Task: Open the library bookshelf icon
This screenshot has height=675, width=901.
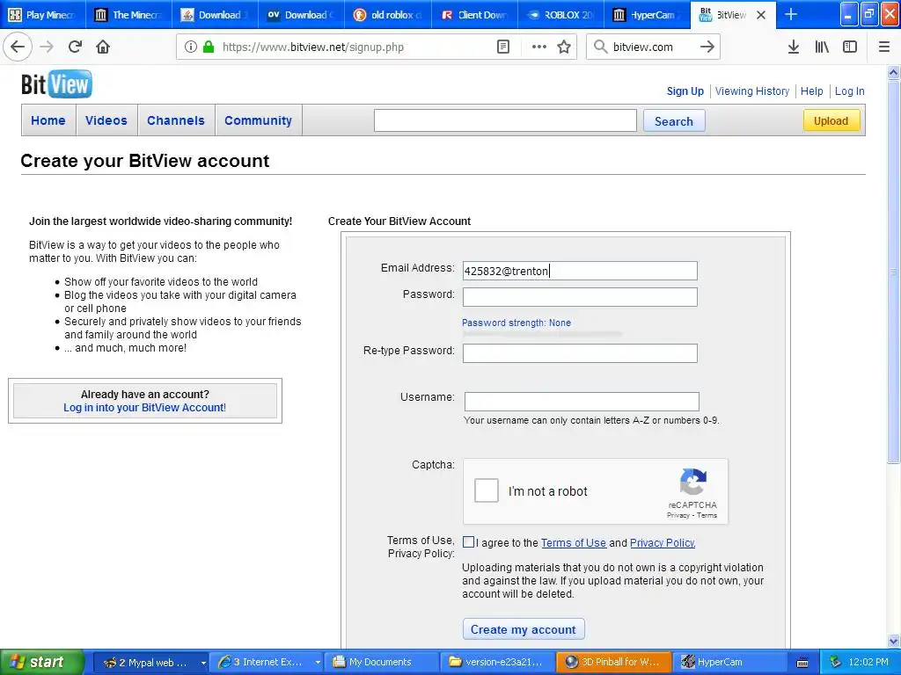Action: [x=822, y=47]
